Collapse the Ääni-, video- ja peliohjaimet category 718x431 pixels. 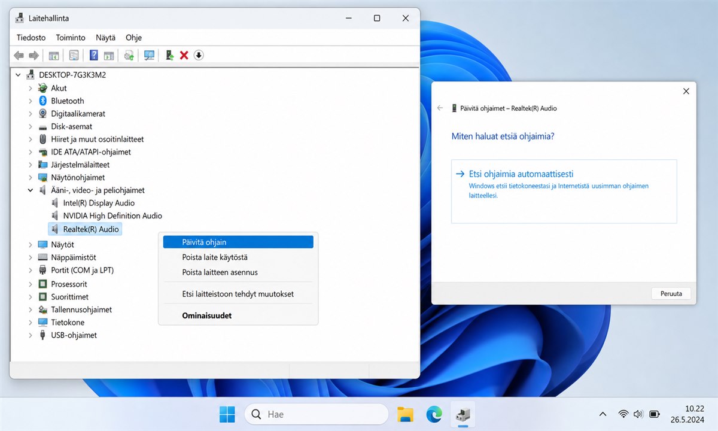[x=31, y=190]
